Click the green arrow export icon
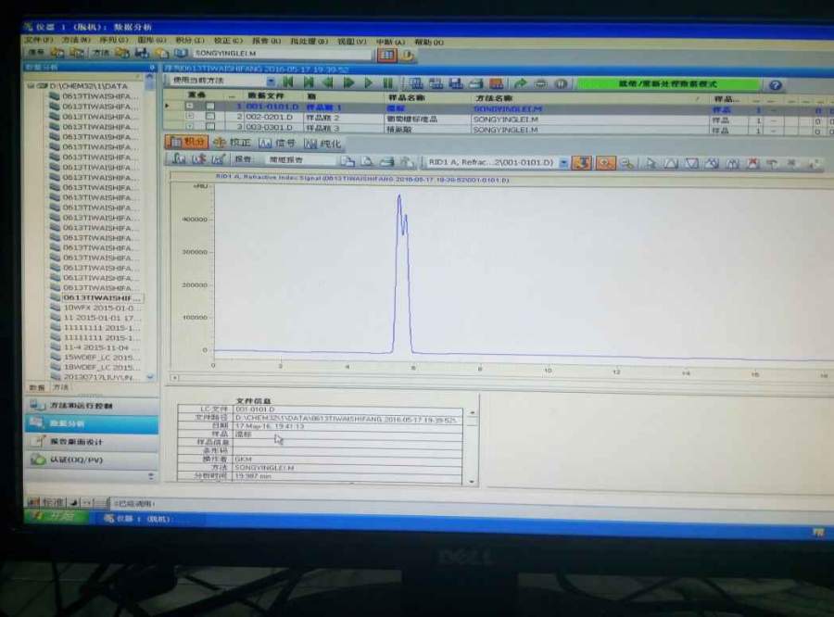This screenshot has height=617, width=834. pyautogui.click(x=520, y=83)
